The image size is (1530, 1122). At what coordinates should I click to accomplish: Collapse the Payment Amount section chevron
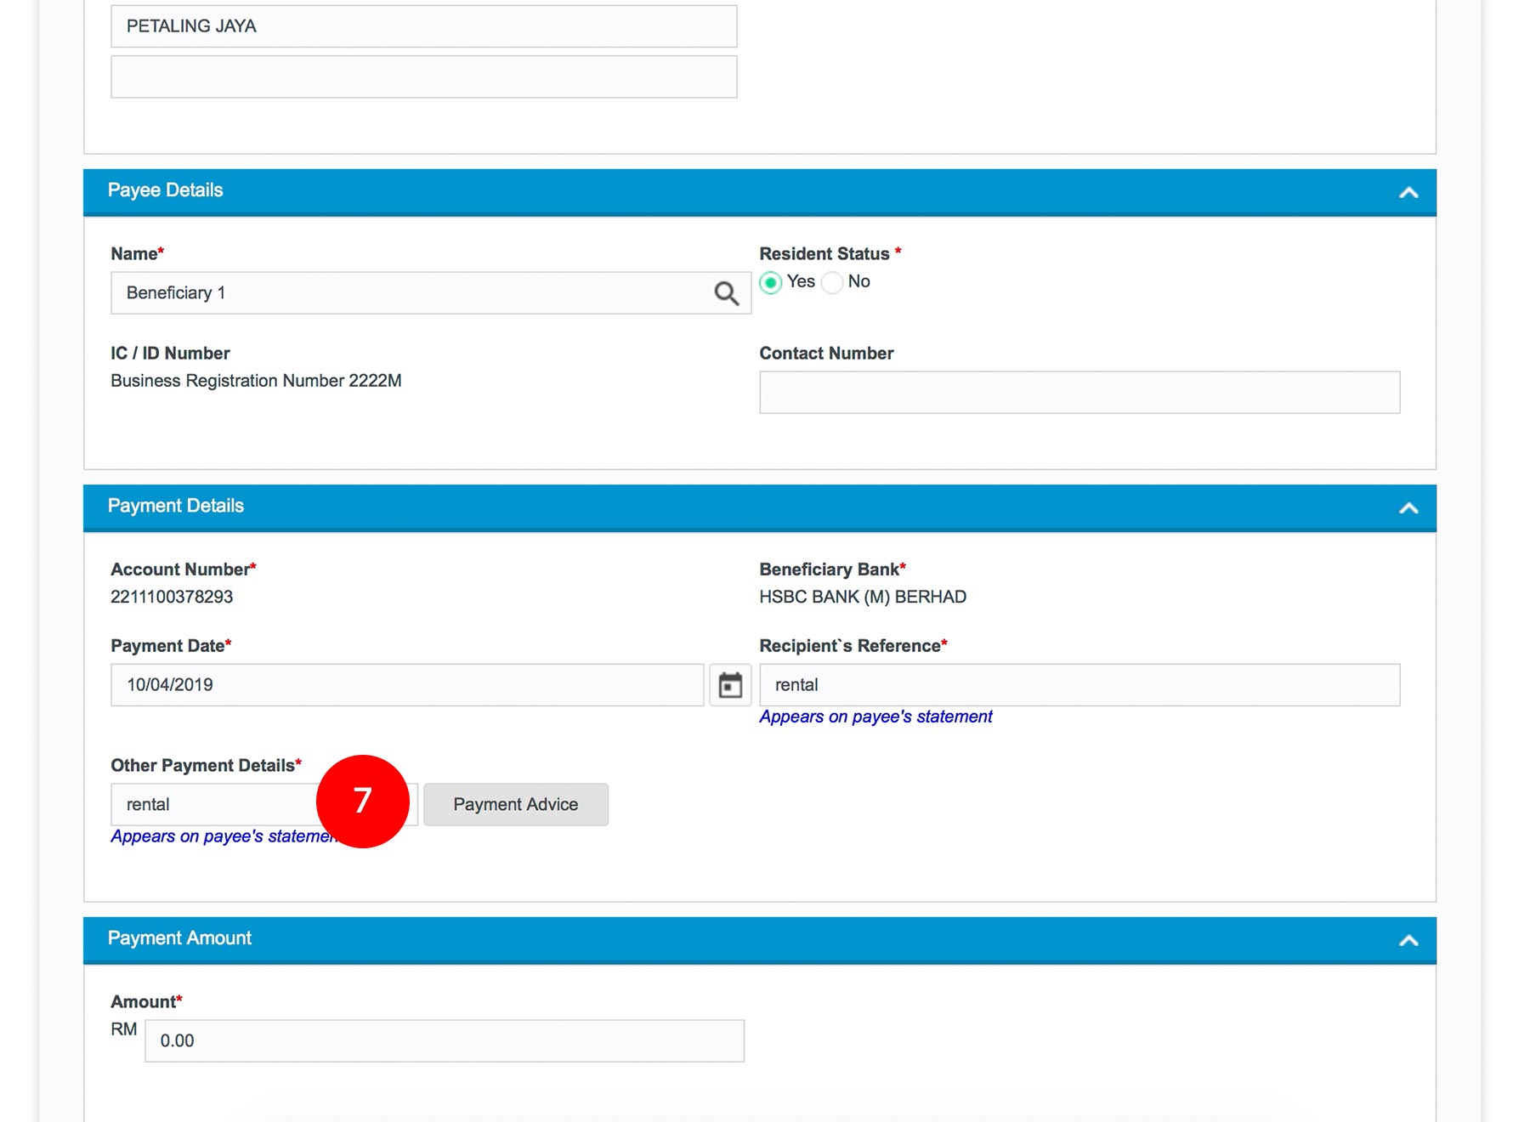(x=1408, y=940)
